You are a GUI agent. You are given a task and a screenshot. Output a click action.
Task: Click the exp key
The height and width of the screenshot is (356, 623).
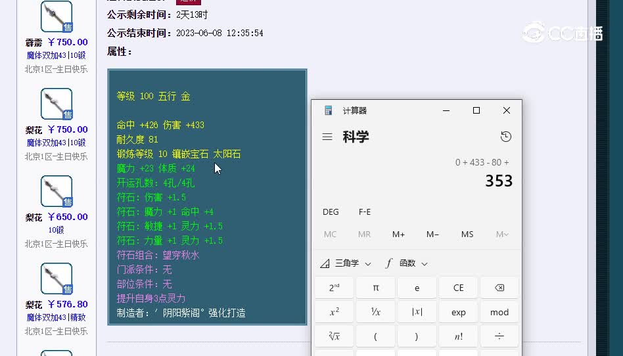click(458, 312)
